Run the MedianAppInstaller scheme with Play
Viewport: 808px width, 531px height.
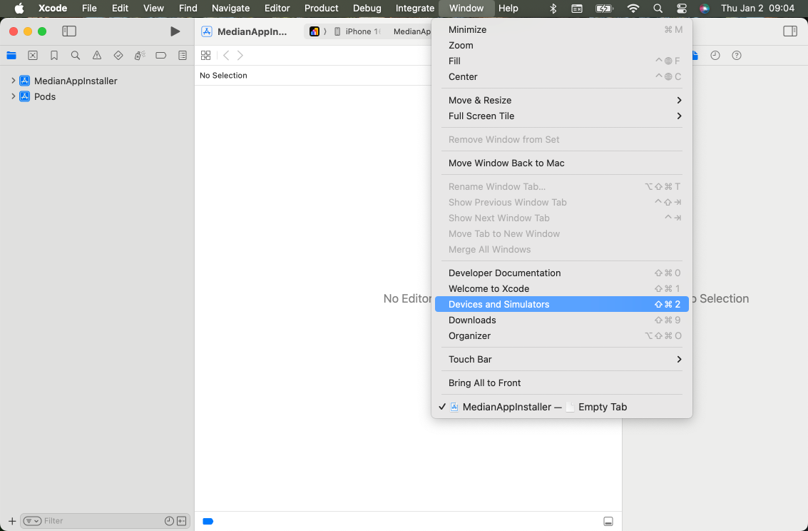tap(174, 31)
